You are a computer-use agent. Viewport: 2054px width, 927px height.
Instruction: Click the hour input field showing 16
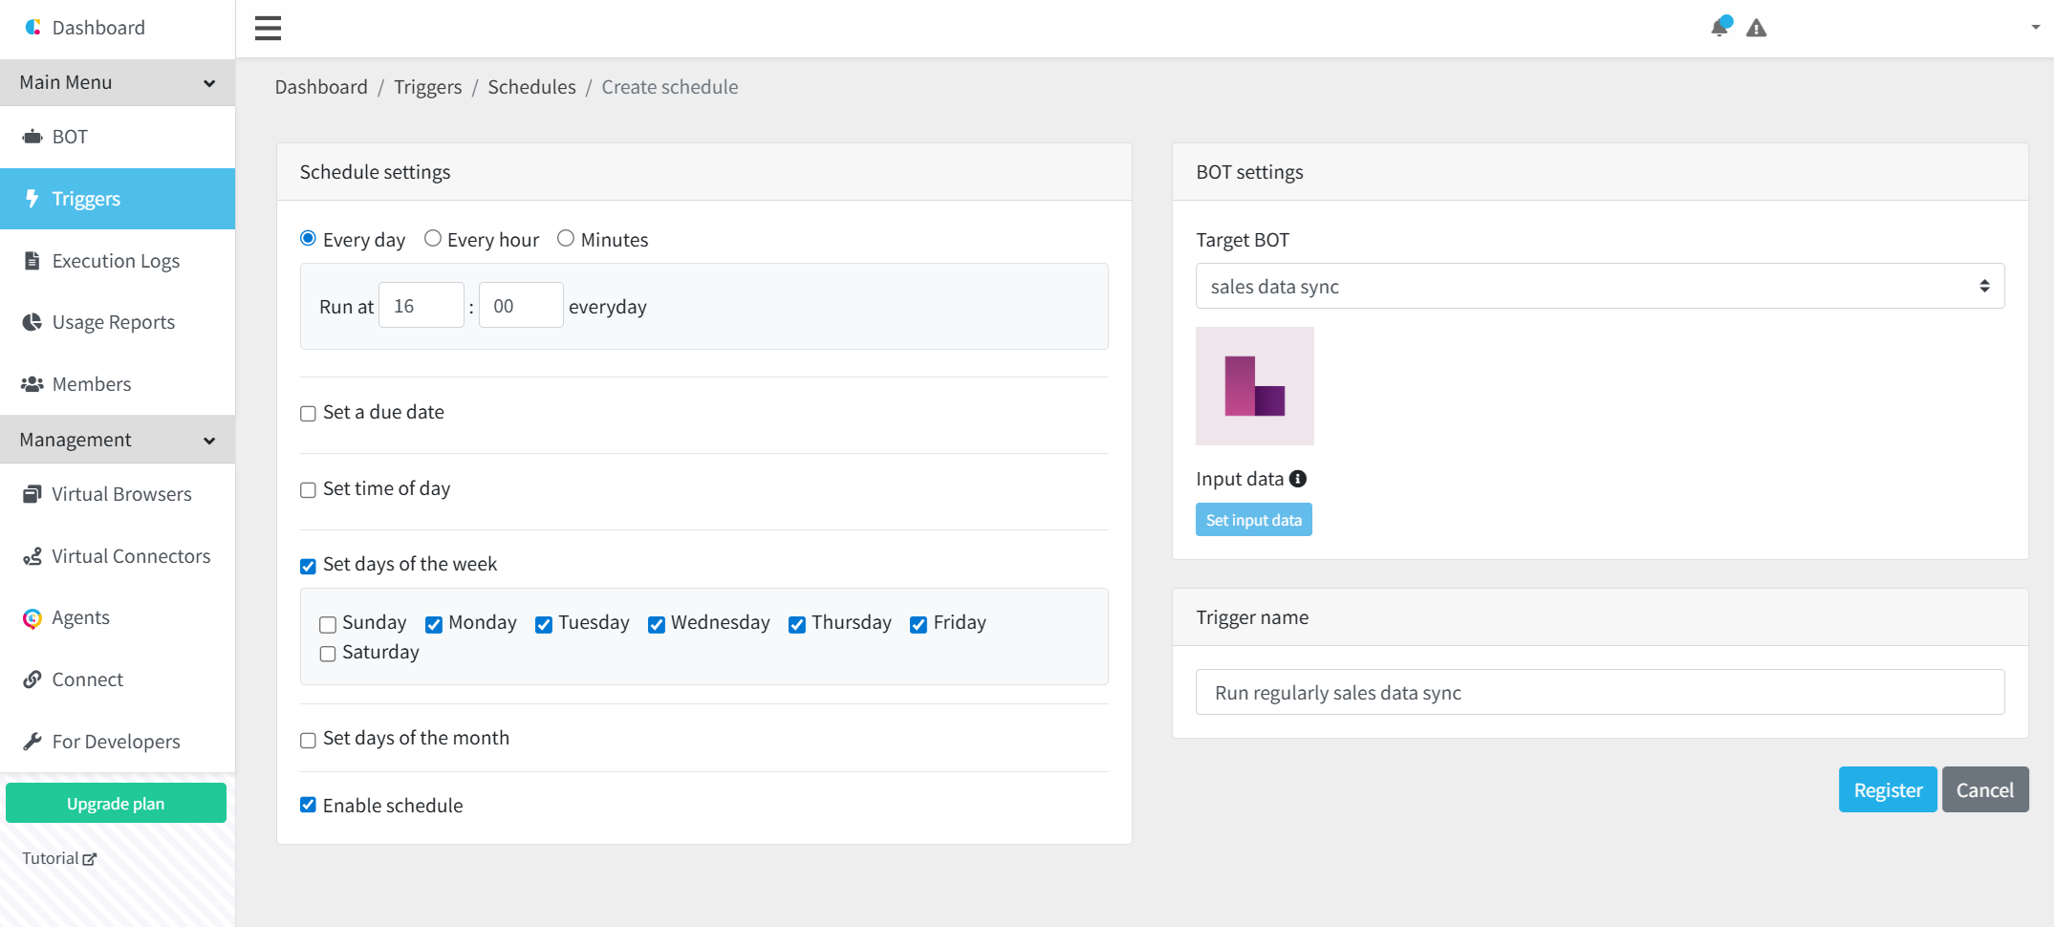422,306
